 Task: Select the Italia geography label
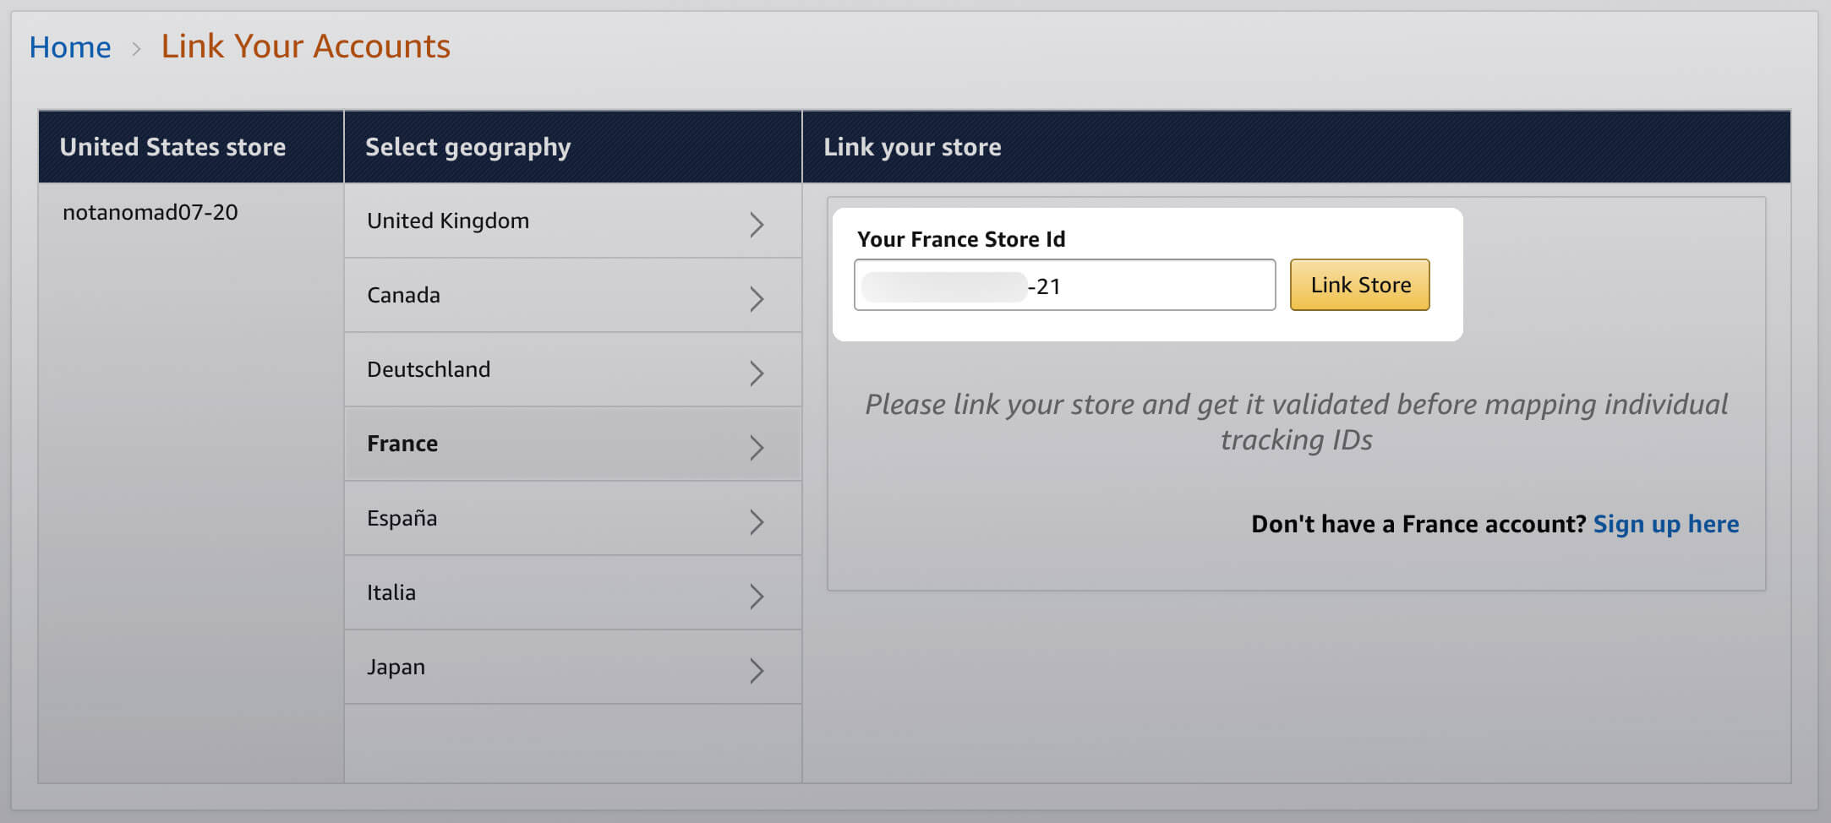(391, 592)
